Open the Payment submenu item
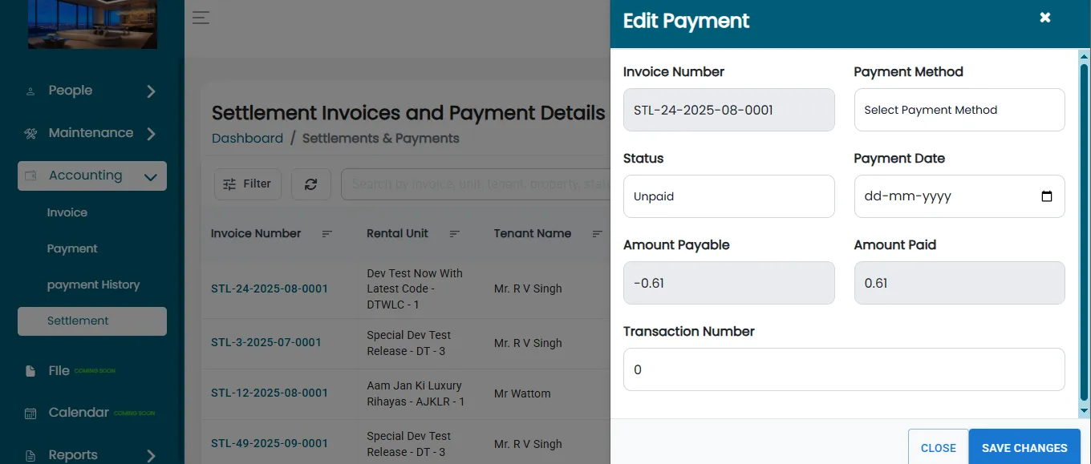 coord(72,248)
